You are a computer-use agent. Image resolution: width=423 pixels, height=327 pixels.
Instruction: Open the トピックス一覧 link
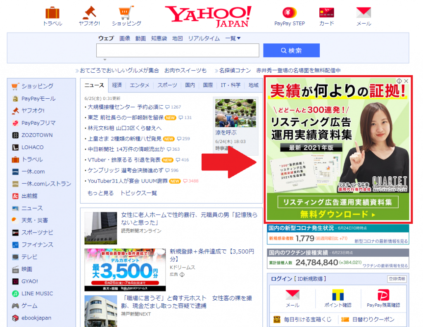tap(139, 193)
